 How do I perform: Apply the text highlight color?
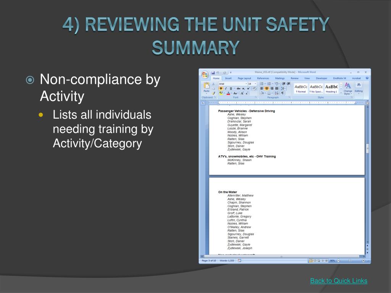(x=221, y=93)
